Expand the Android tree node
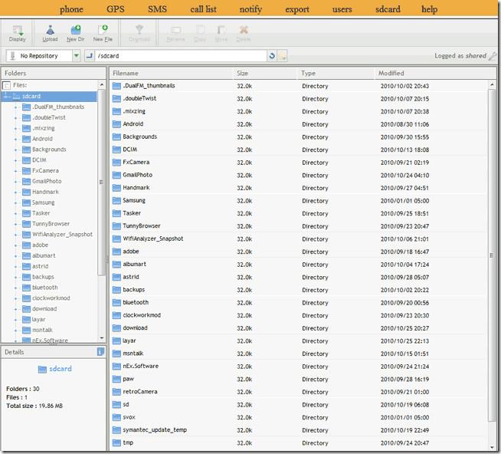This screenshot has width=501, height=454. click(16, 139)
